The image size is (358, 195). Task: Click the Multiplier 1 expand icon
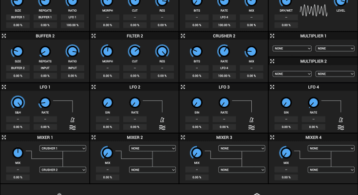click(x=273, y=36)
